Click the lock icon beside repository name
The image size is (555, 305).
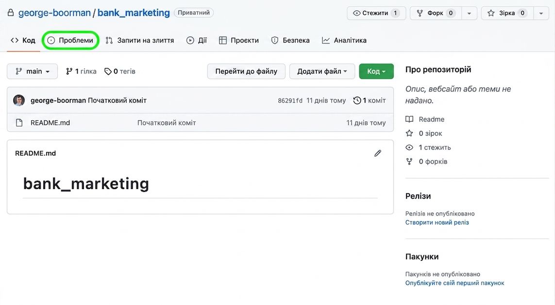[11, 13]
